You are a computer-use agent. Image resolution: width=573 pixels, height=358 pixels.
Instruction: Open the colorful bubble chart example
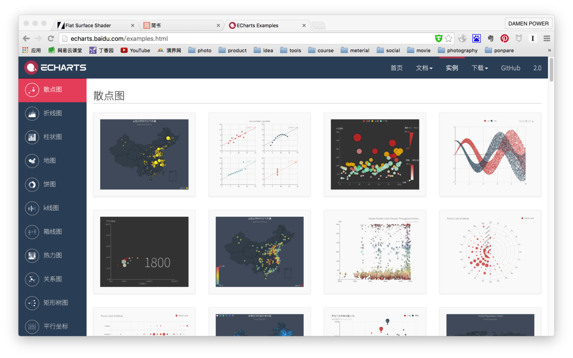pyautogui.click(x=375, y=155)
